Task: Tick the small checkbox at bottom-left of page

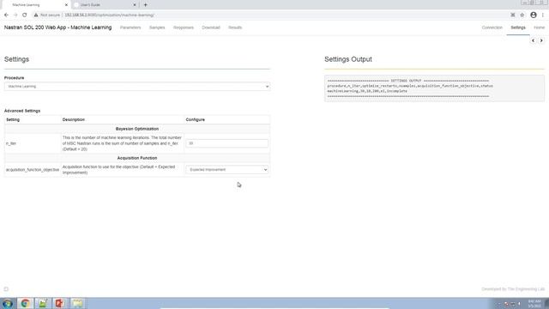Action: coord(6,289)
